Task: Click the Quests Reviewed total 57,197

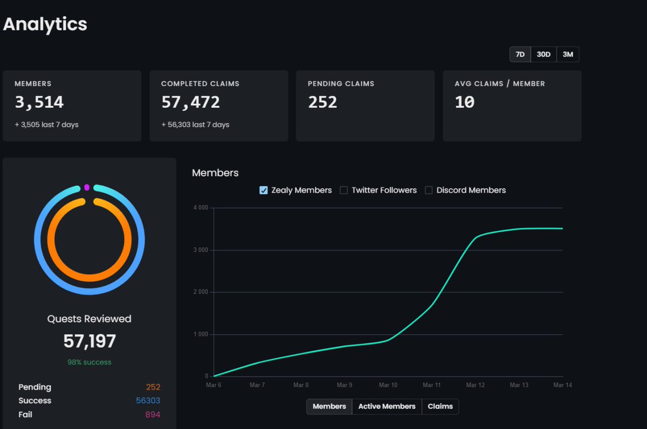Action: coord(89,341)
